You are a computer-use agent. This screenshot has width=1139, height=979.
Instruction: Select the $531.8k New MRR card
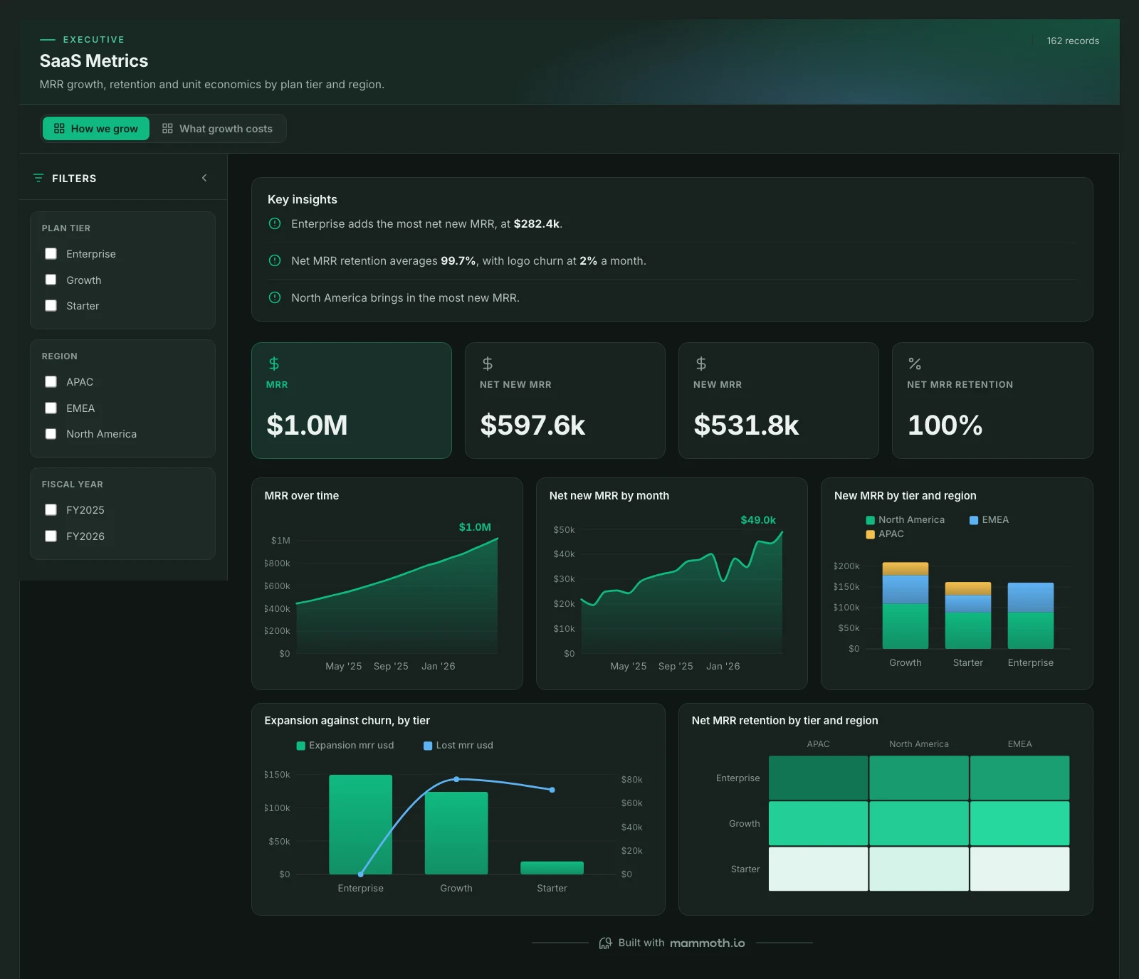(779, 401)
